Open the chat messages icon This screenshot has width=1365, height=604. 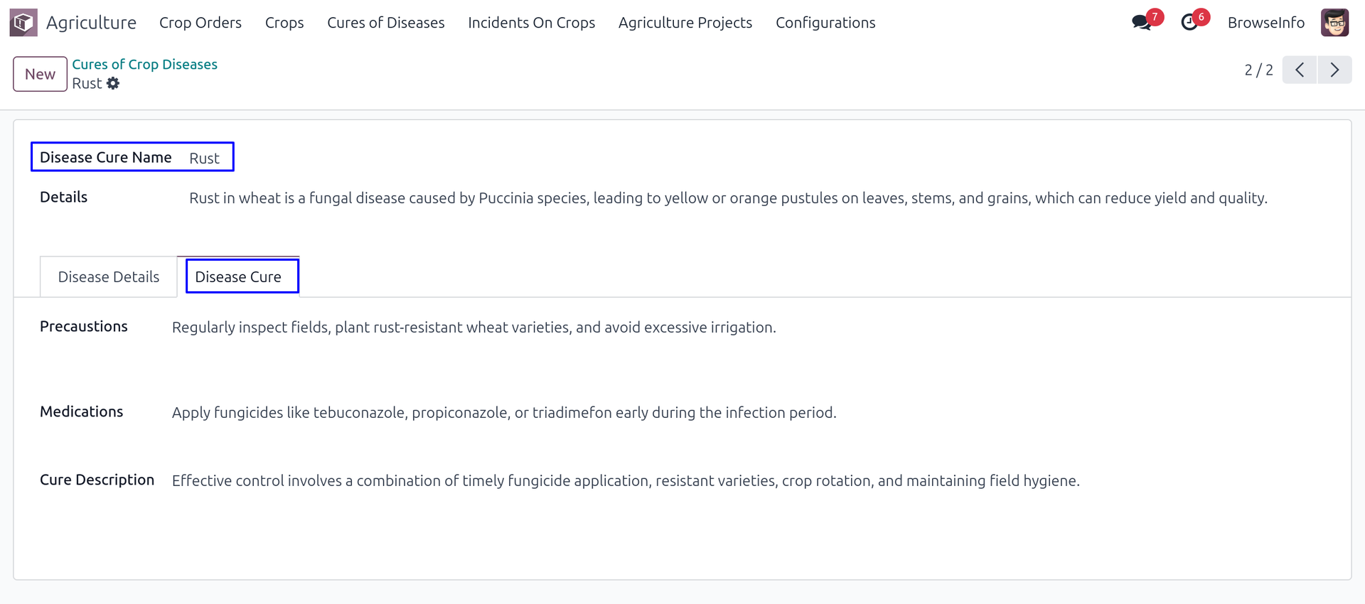point(1142,23)
